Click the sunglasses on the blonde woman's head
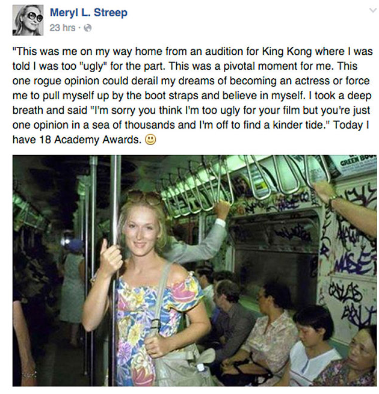This screenshot has height=394, width=379. click(144, 197)
